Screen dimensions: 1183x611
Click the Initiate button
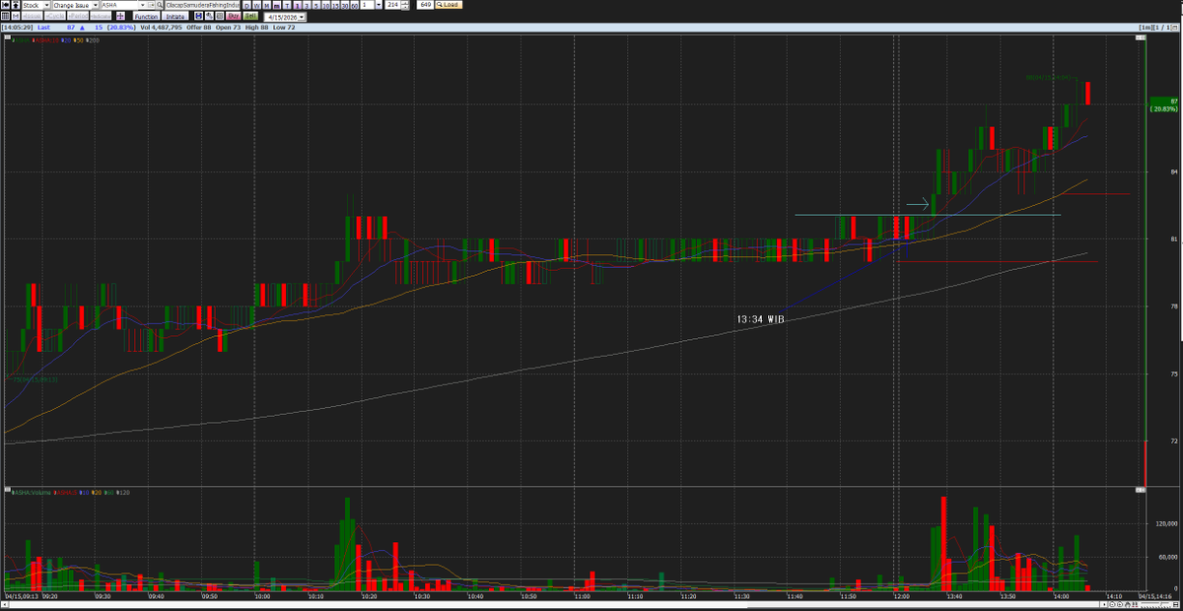tap(174, 16)
